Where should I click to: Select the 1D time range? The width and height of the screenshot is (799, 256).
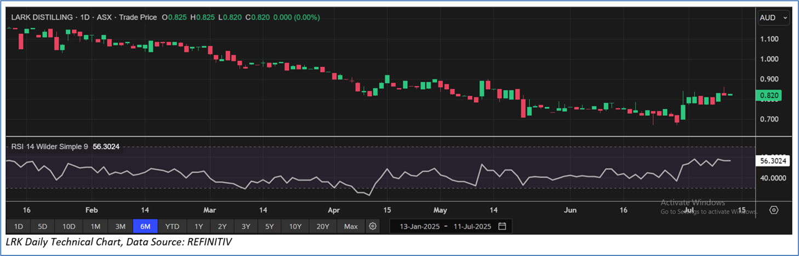tap(18, 226)
